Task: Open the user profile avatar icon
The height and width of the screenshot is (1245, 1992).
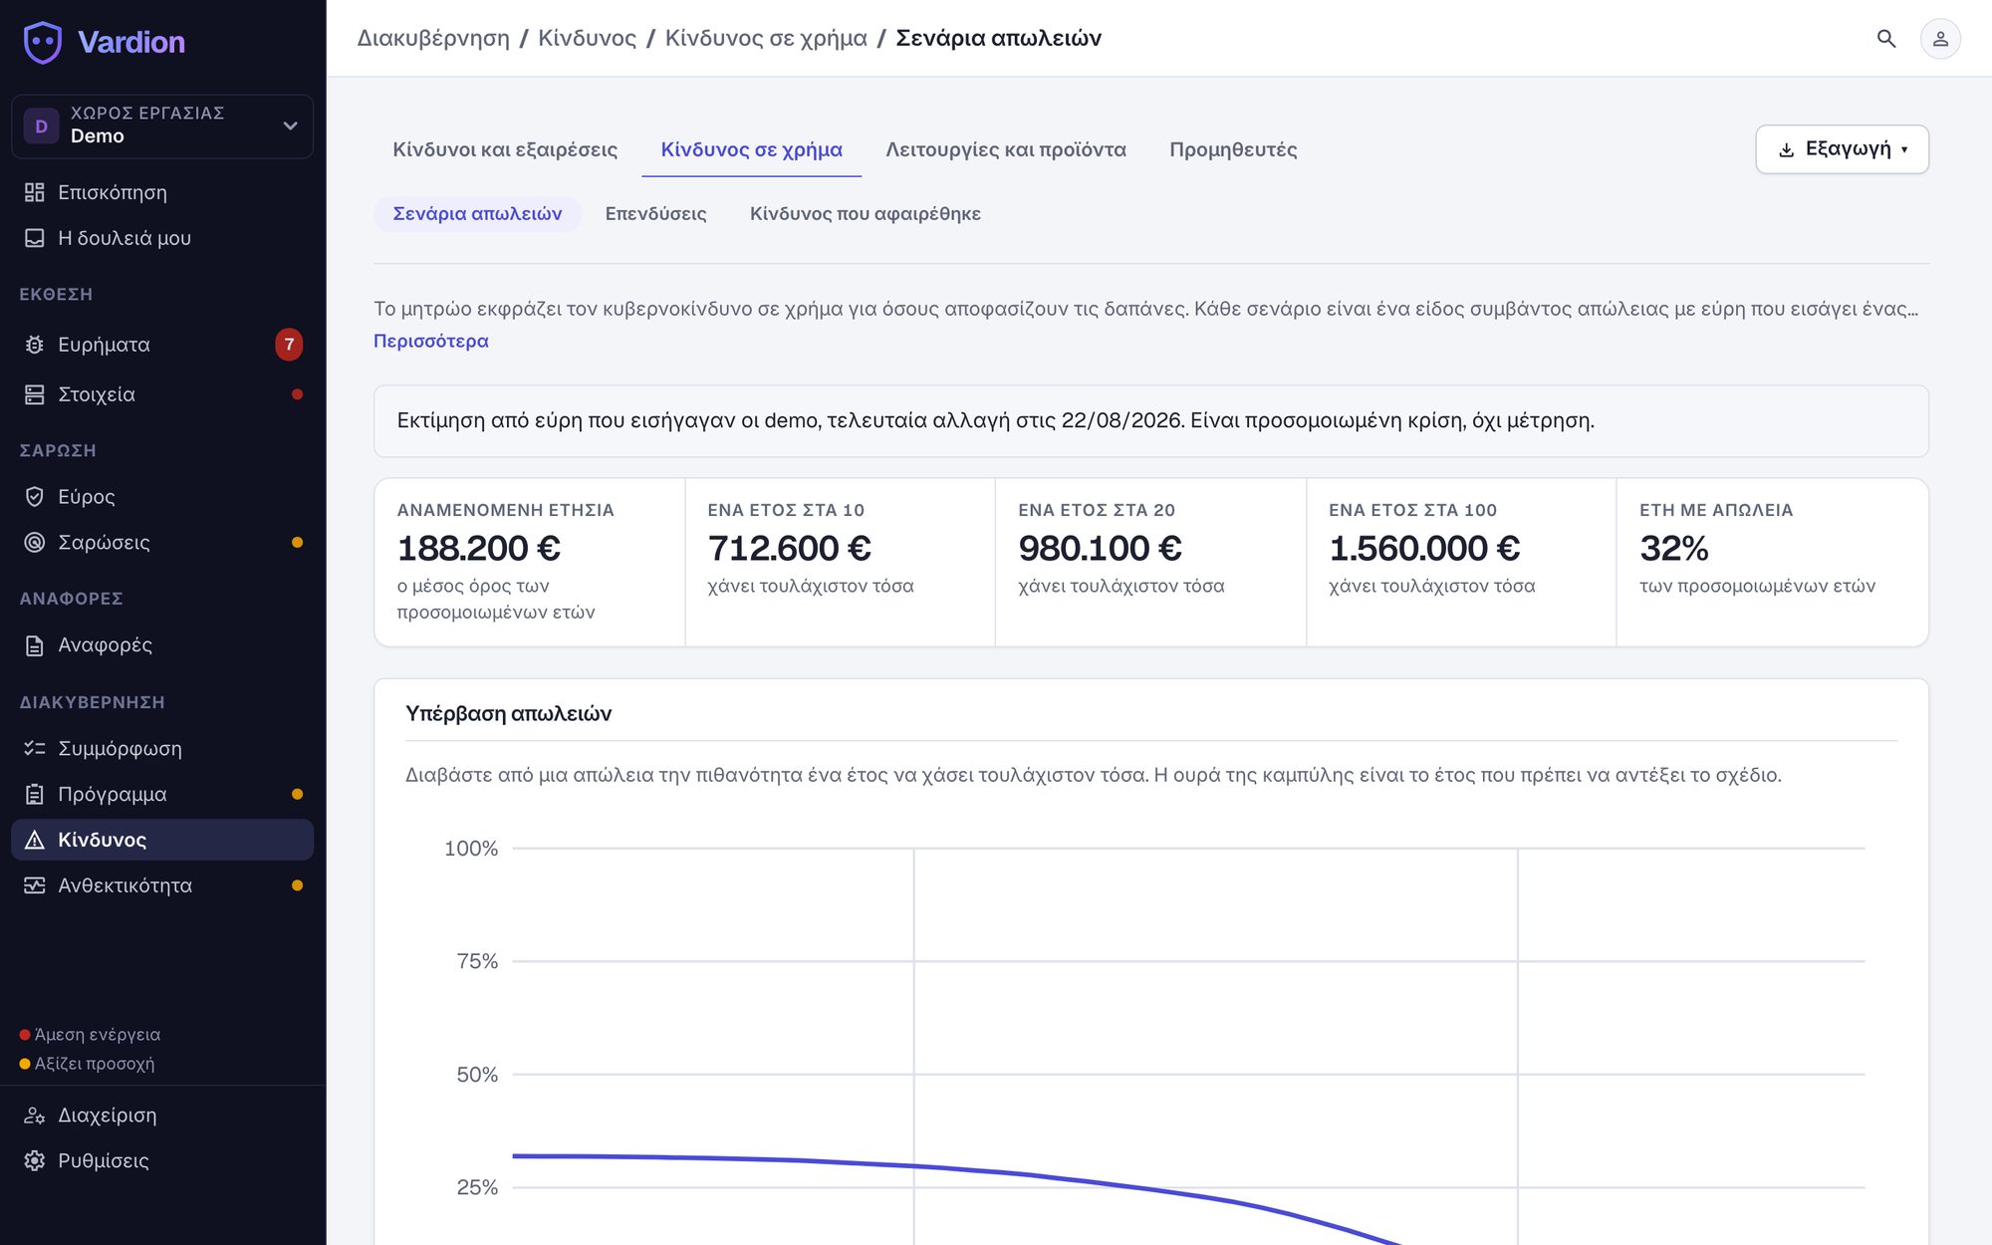Action: pos(1940,39)
